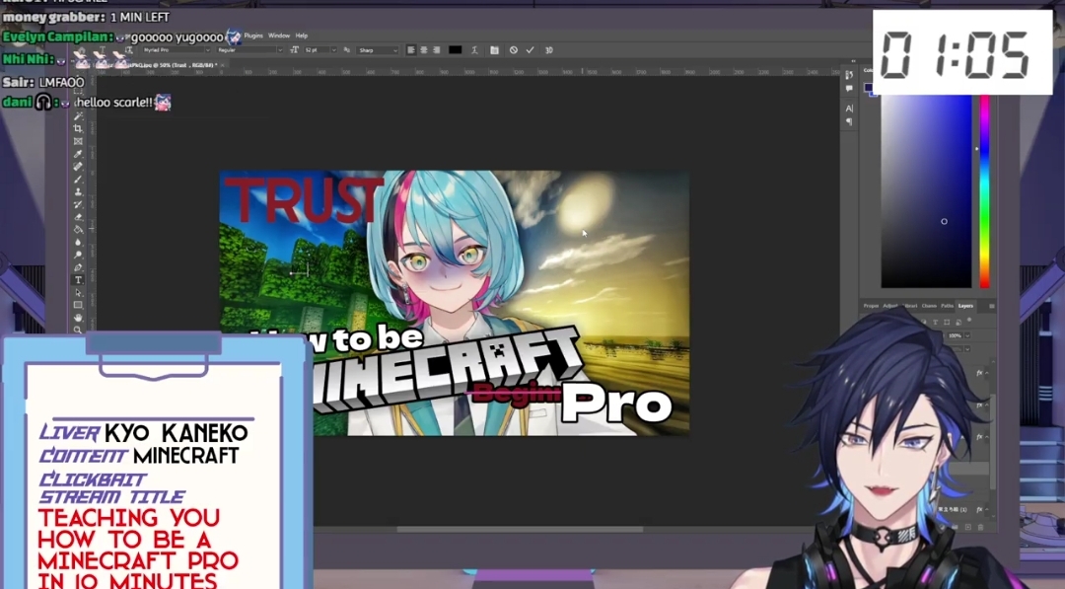Filter layers by smart objects

pyautogui.click(x=958, y=323)
